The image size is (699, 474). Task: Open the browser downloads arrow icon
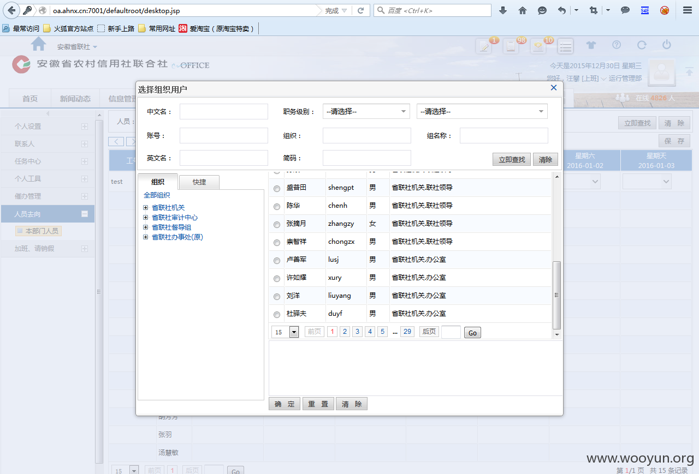tap(503, 10)
